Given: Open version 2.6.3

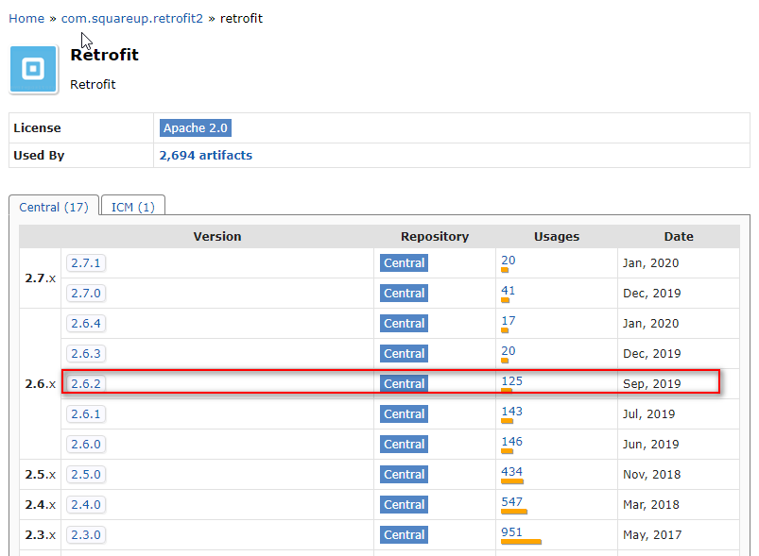Looking at the screenshot, I should pyautogui.click(x=86, y=353).
